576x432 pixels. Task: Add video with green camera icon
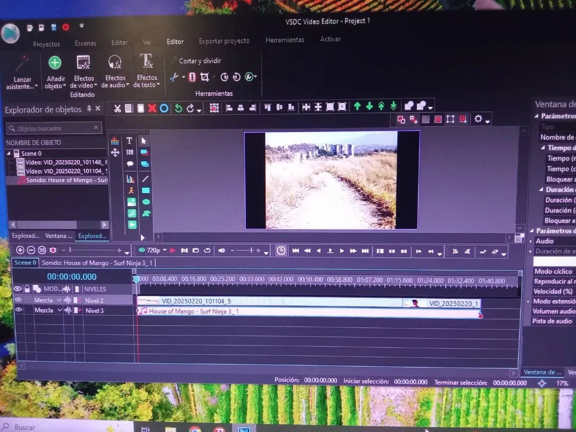point(132,225)
